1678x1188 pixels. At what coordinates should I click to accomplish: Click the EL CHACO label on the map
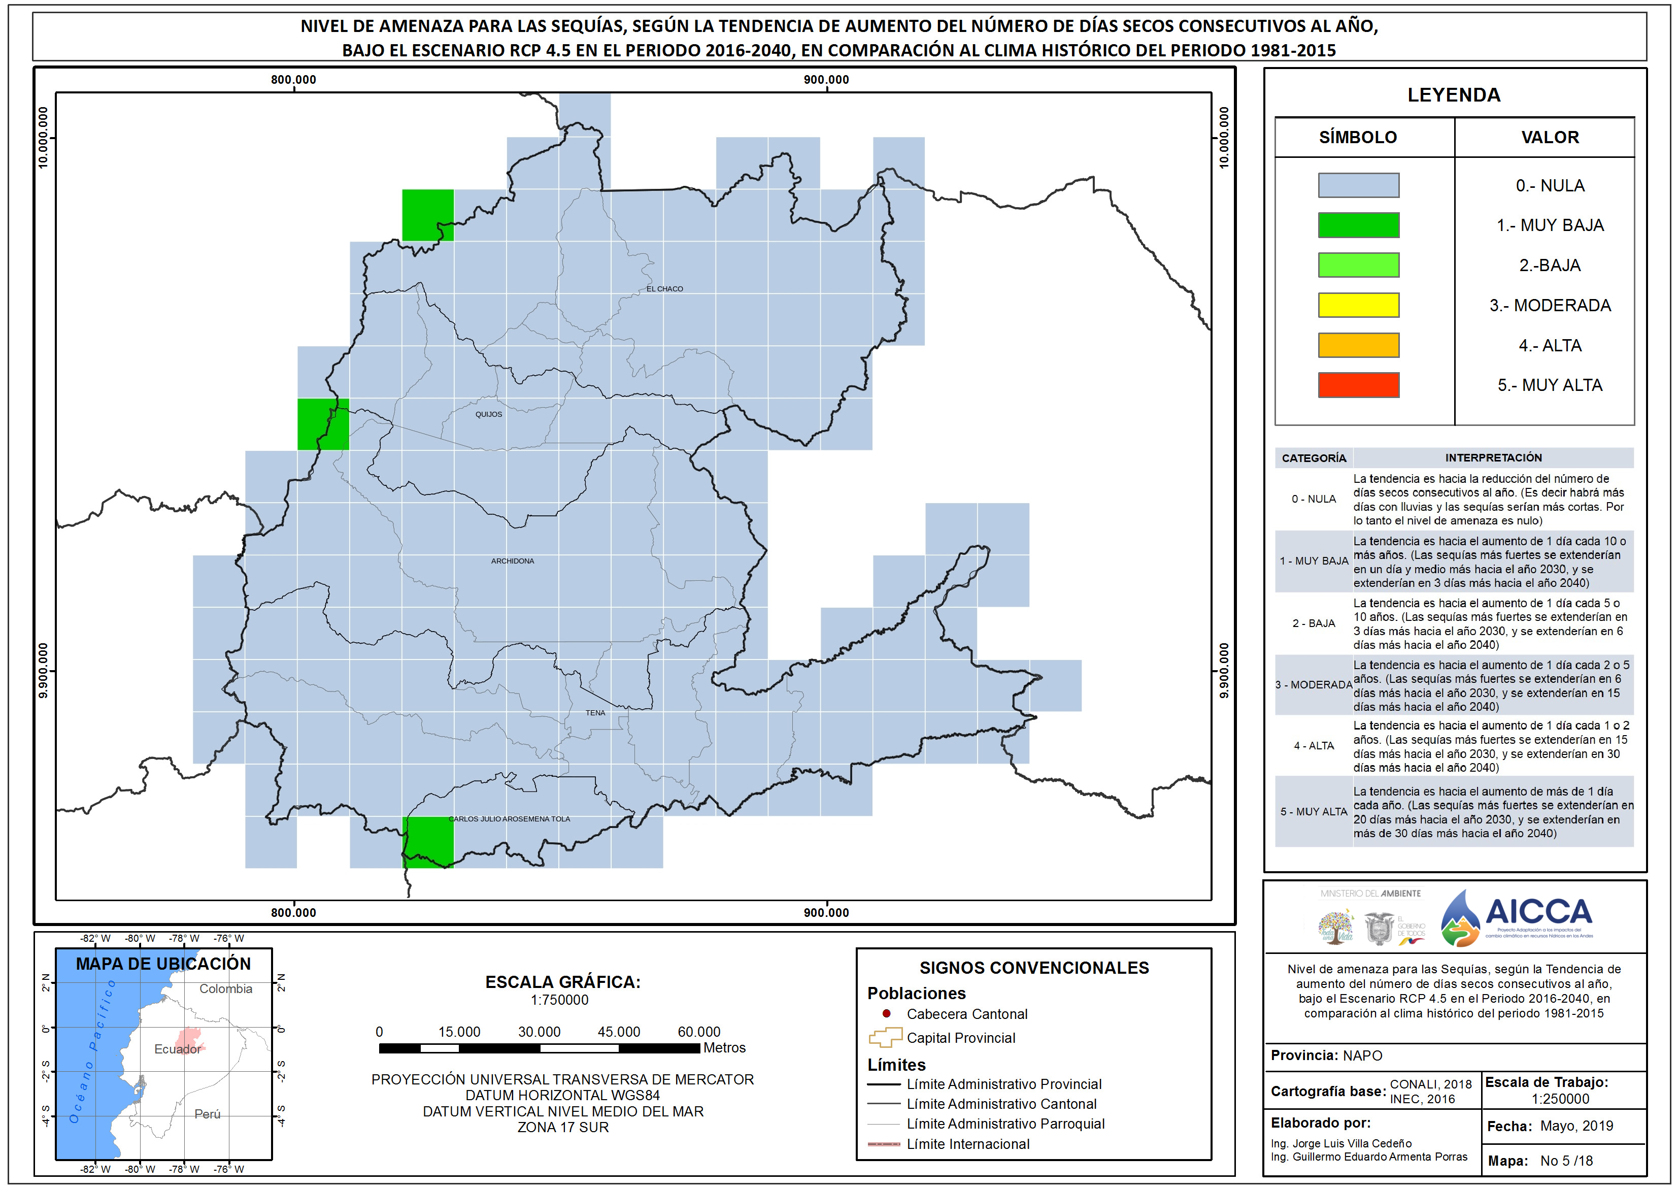point(664,289)
